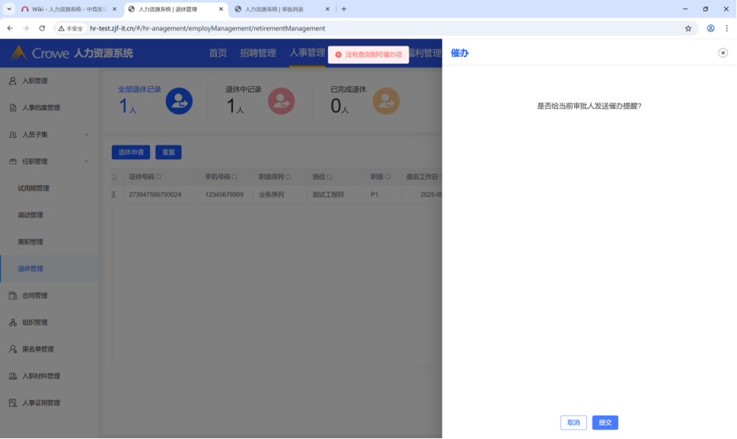Viewport: 737px width, 439px height.
Task: Click the browser address bar URL
Action: [x=207, y=28]
